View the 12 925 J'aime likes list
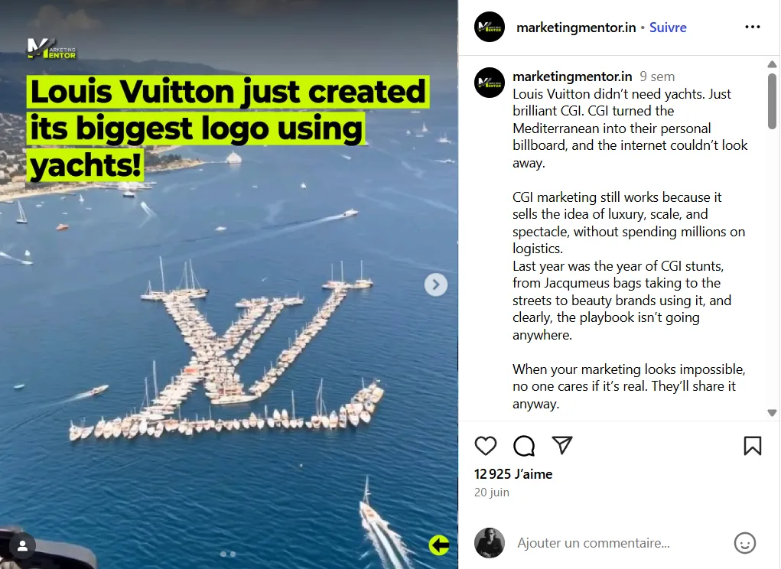 pyautogui.click(x=513, y=474)
